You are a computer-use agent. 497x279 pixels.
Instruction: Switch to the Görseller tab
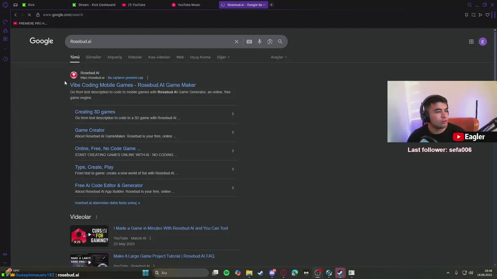coord(93,57)
